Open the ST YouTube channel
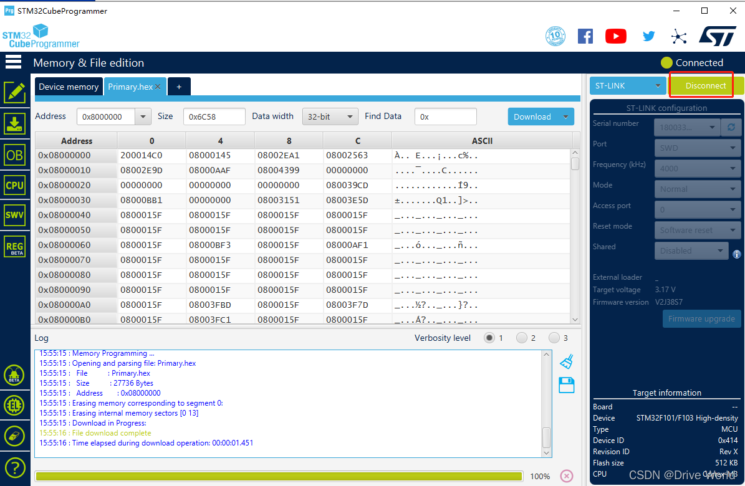 coord(616,36)
